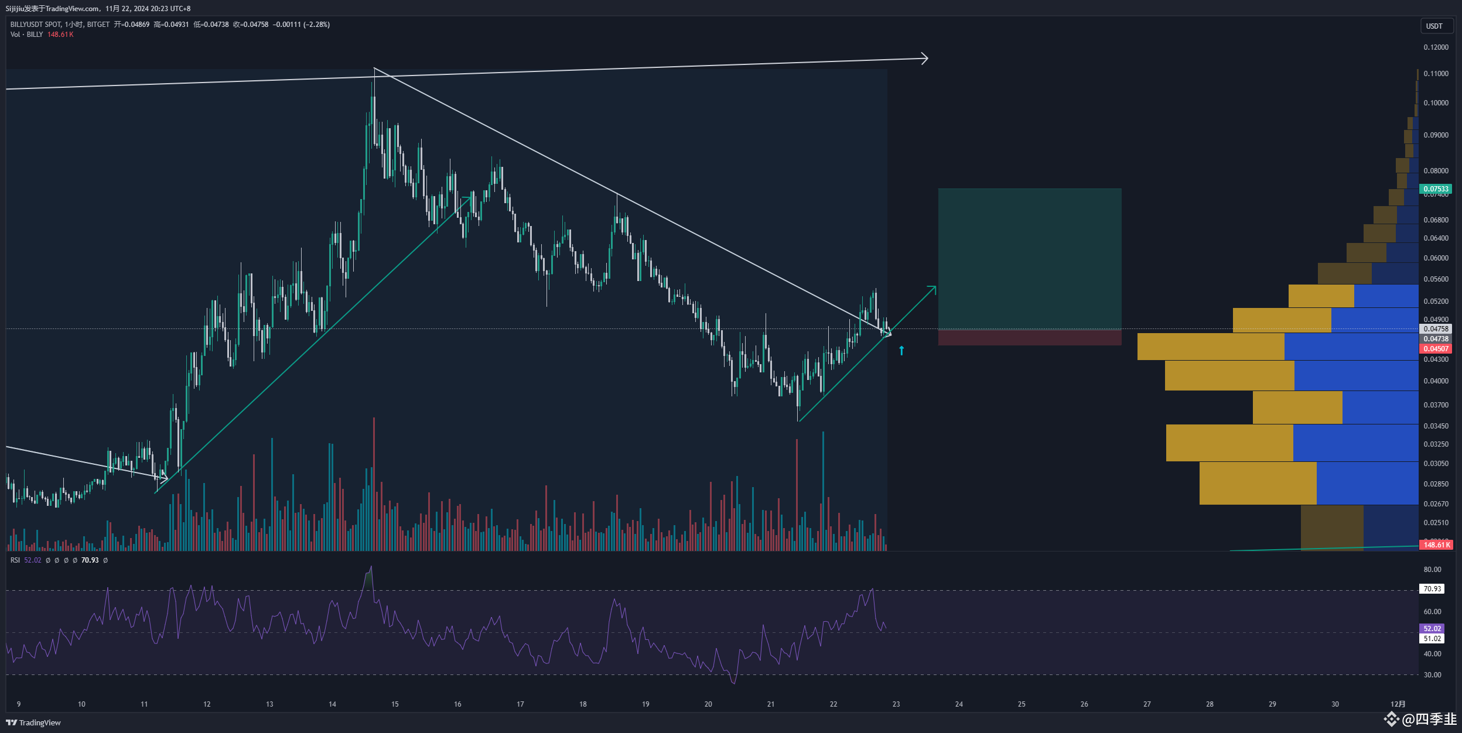This screenshot has width=1462, height=733.
Task: Click the BILLYUSDT SPOT symbol title
Action: [x=35, y=25]
